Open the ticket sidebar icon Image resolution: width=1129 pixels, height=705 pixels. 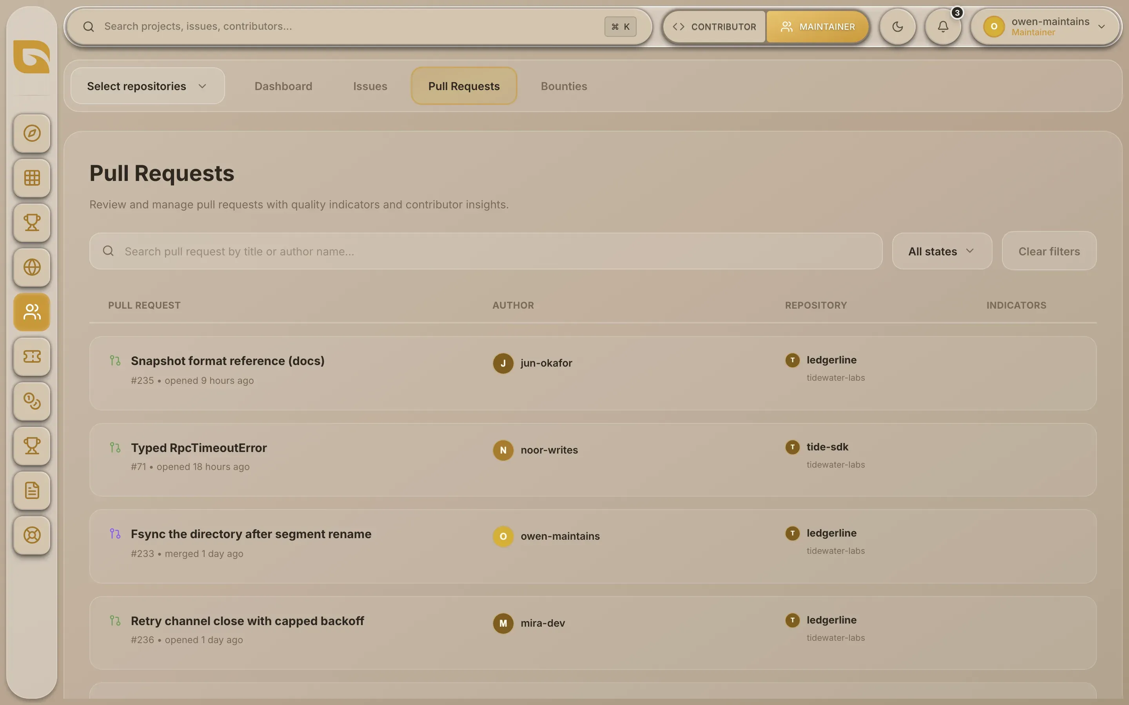(32, 357)
